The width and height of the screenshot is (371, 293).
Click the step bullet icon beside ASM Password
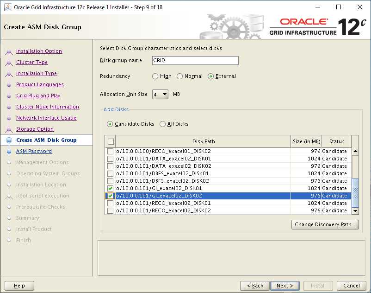[x=9, y=152]
